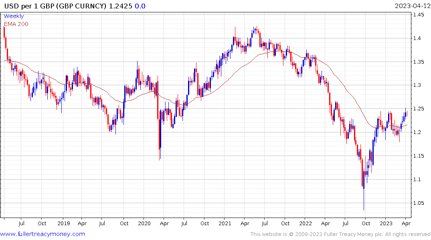431x240 pixels.
Task: Click the 1.25 price axis label
Action: click(x=419, y=109)
